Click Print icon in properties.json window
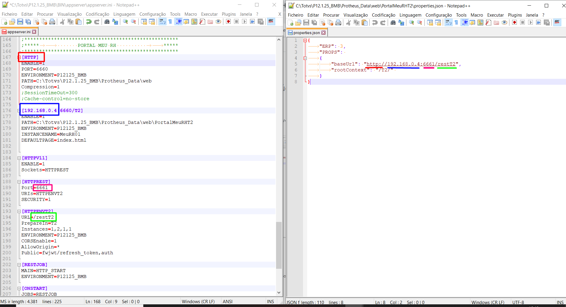Screen dimensions: 566x307 click(338, 23)
